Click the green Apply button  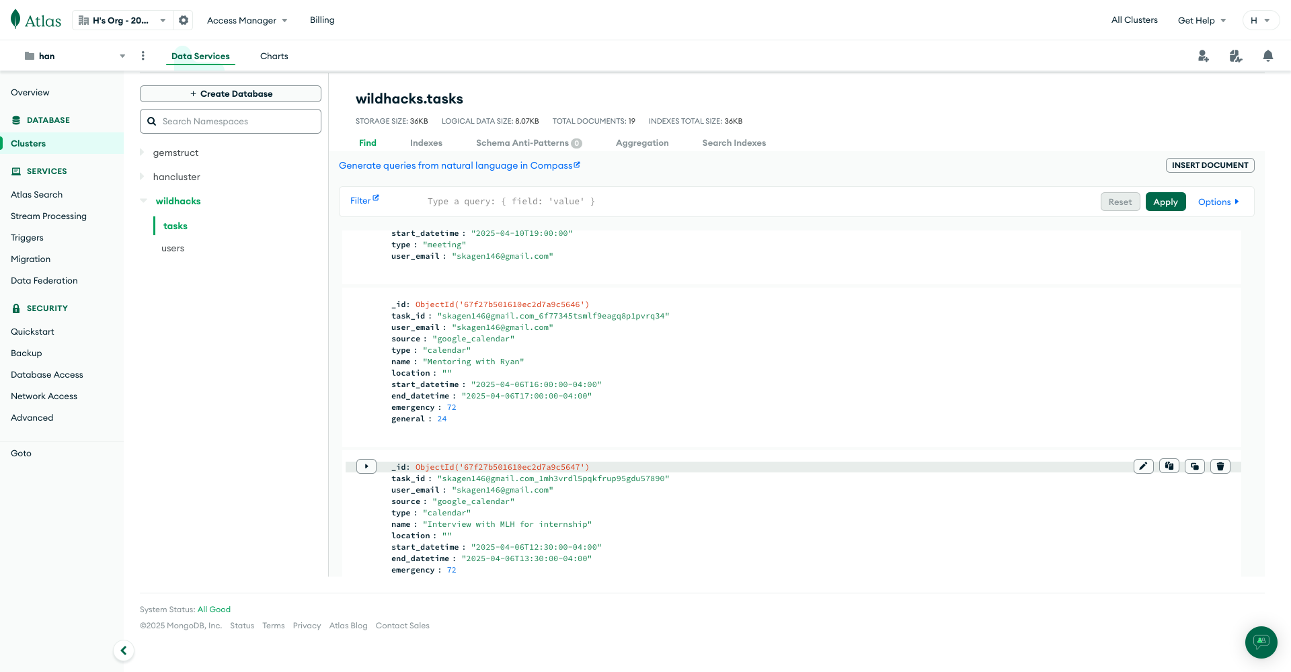(x=1165, y=202)
